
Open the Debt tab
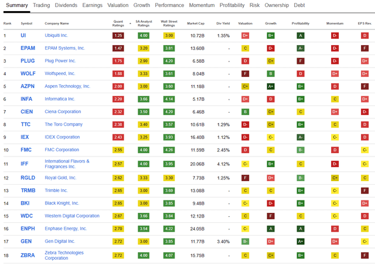[299, 5]
